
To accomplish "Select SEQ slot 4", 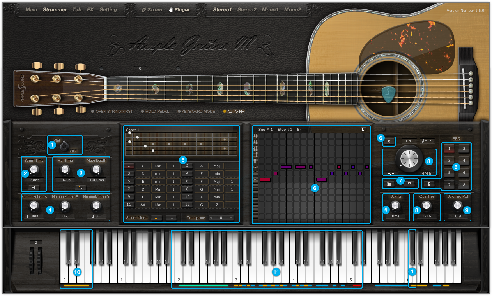I will (x=464, y=160).
